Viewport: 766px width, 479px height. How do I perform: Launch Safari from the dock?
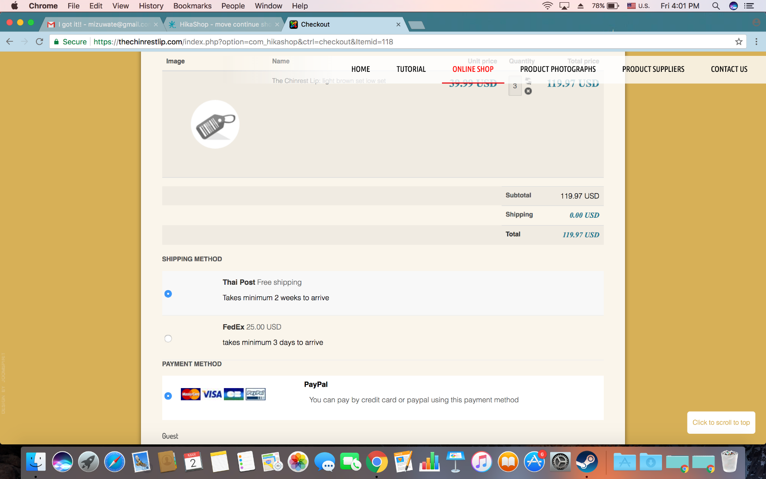point(114,462)
